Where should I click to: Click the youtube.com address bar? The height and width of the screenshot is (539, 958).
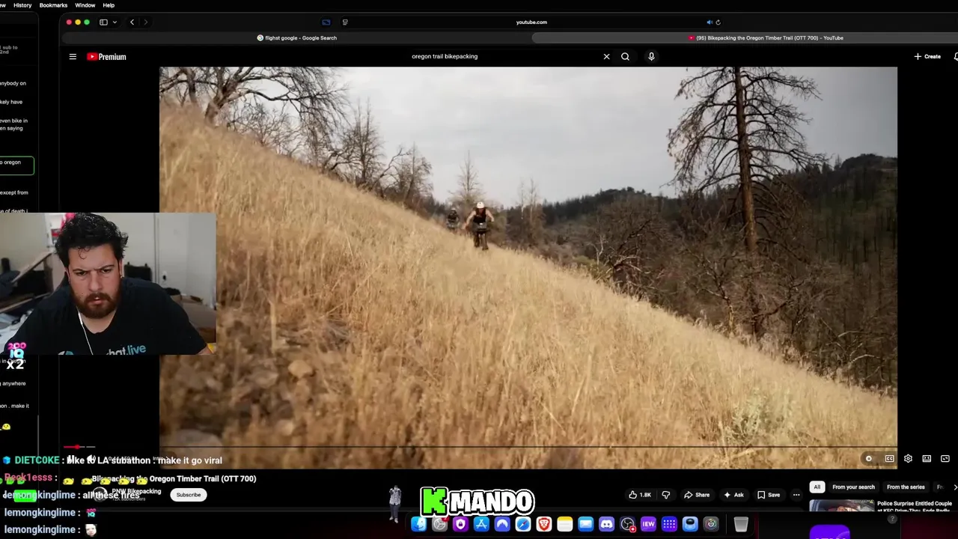[531, 22]
